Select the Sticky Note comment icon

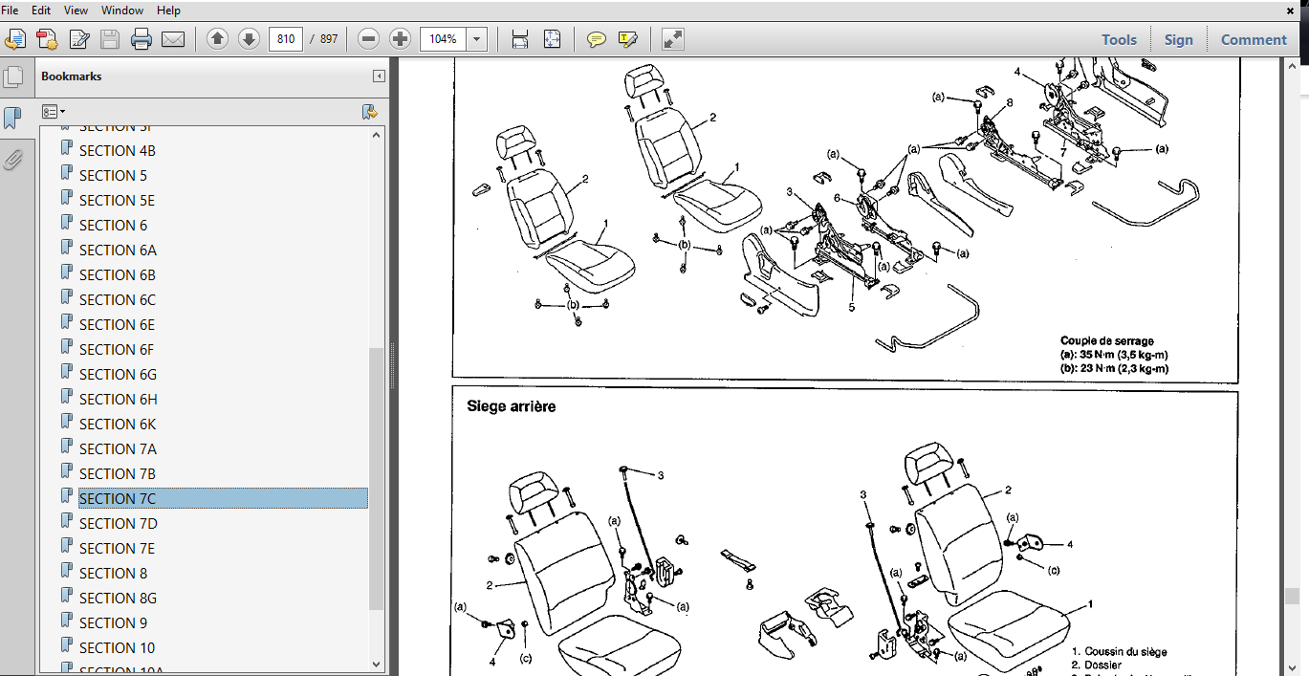point(597,39)
